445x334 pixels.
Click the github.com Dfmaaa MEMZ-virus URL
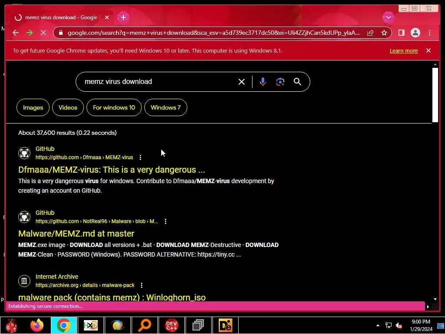click(x=84, y=157)
